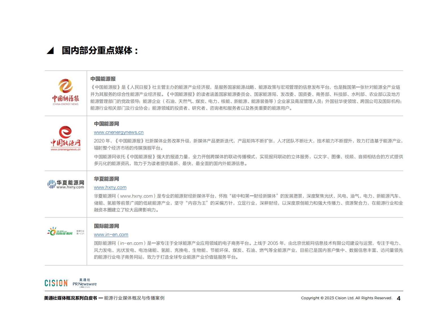
Task: Click the PR Newswire 美通社 logo
Action: (x=85, y=283)
